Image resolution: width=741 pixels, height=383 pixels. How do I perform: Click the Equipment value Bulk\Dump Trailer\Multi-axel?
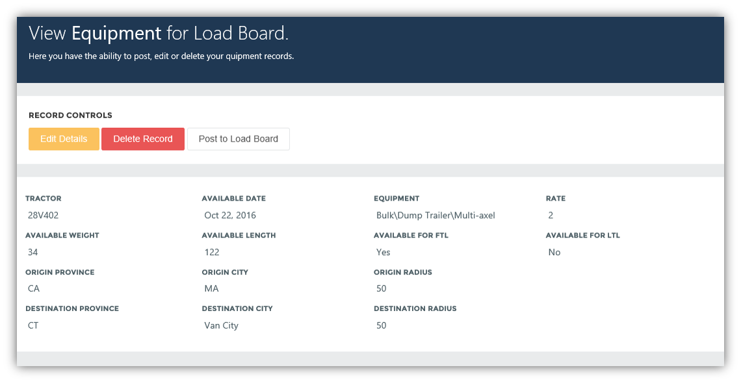pyautogui.click(x=434, y=215)
